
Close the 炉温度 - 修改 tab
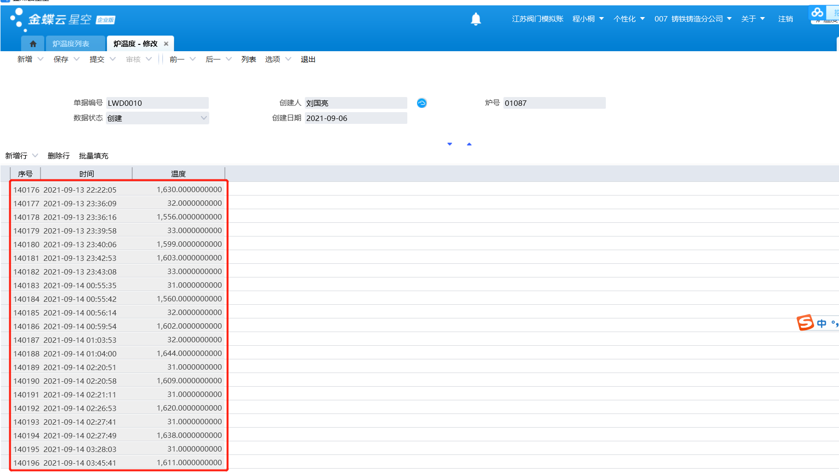166,44
